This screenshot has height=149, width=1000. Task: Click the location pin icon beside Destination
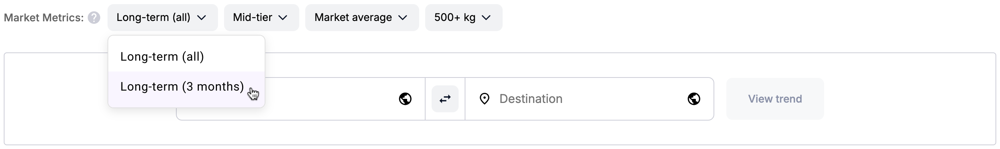tap(485, 99)
